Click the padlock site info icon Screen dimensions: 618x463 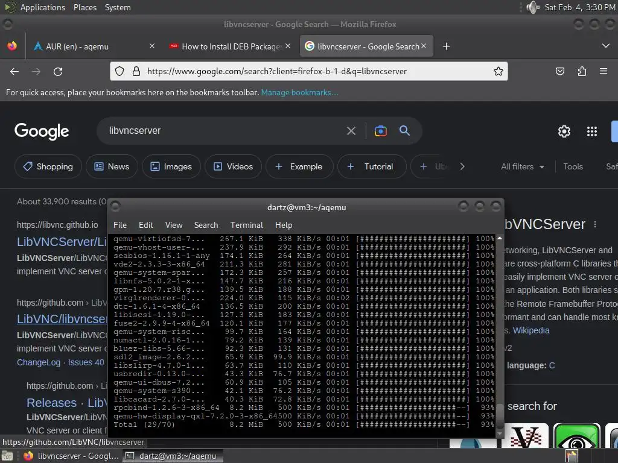pos(136,71)
